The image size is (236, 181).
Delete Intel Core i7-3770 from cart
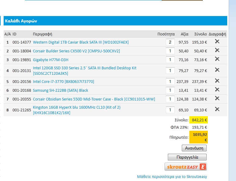tap(217, 81)
